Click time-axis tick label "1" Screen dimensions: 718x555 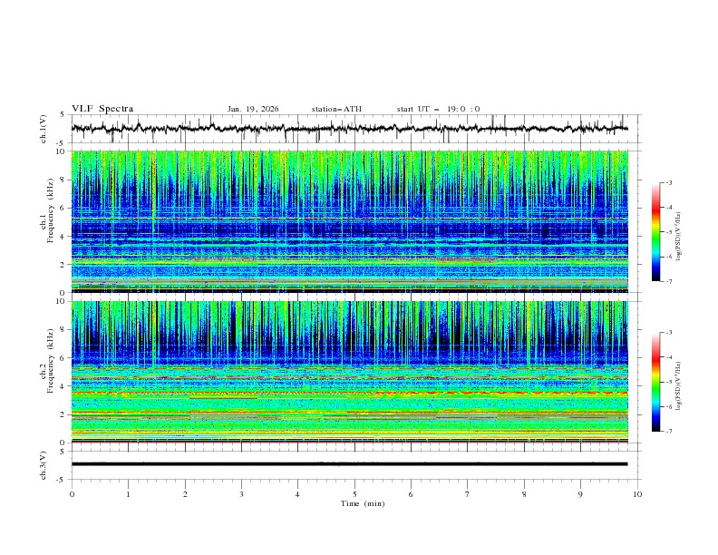(x=128, y=494)
